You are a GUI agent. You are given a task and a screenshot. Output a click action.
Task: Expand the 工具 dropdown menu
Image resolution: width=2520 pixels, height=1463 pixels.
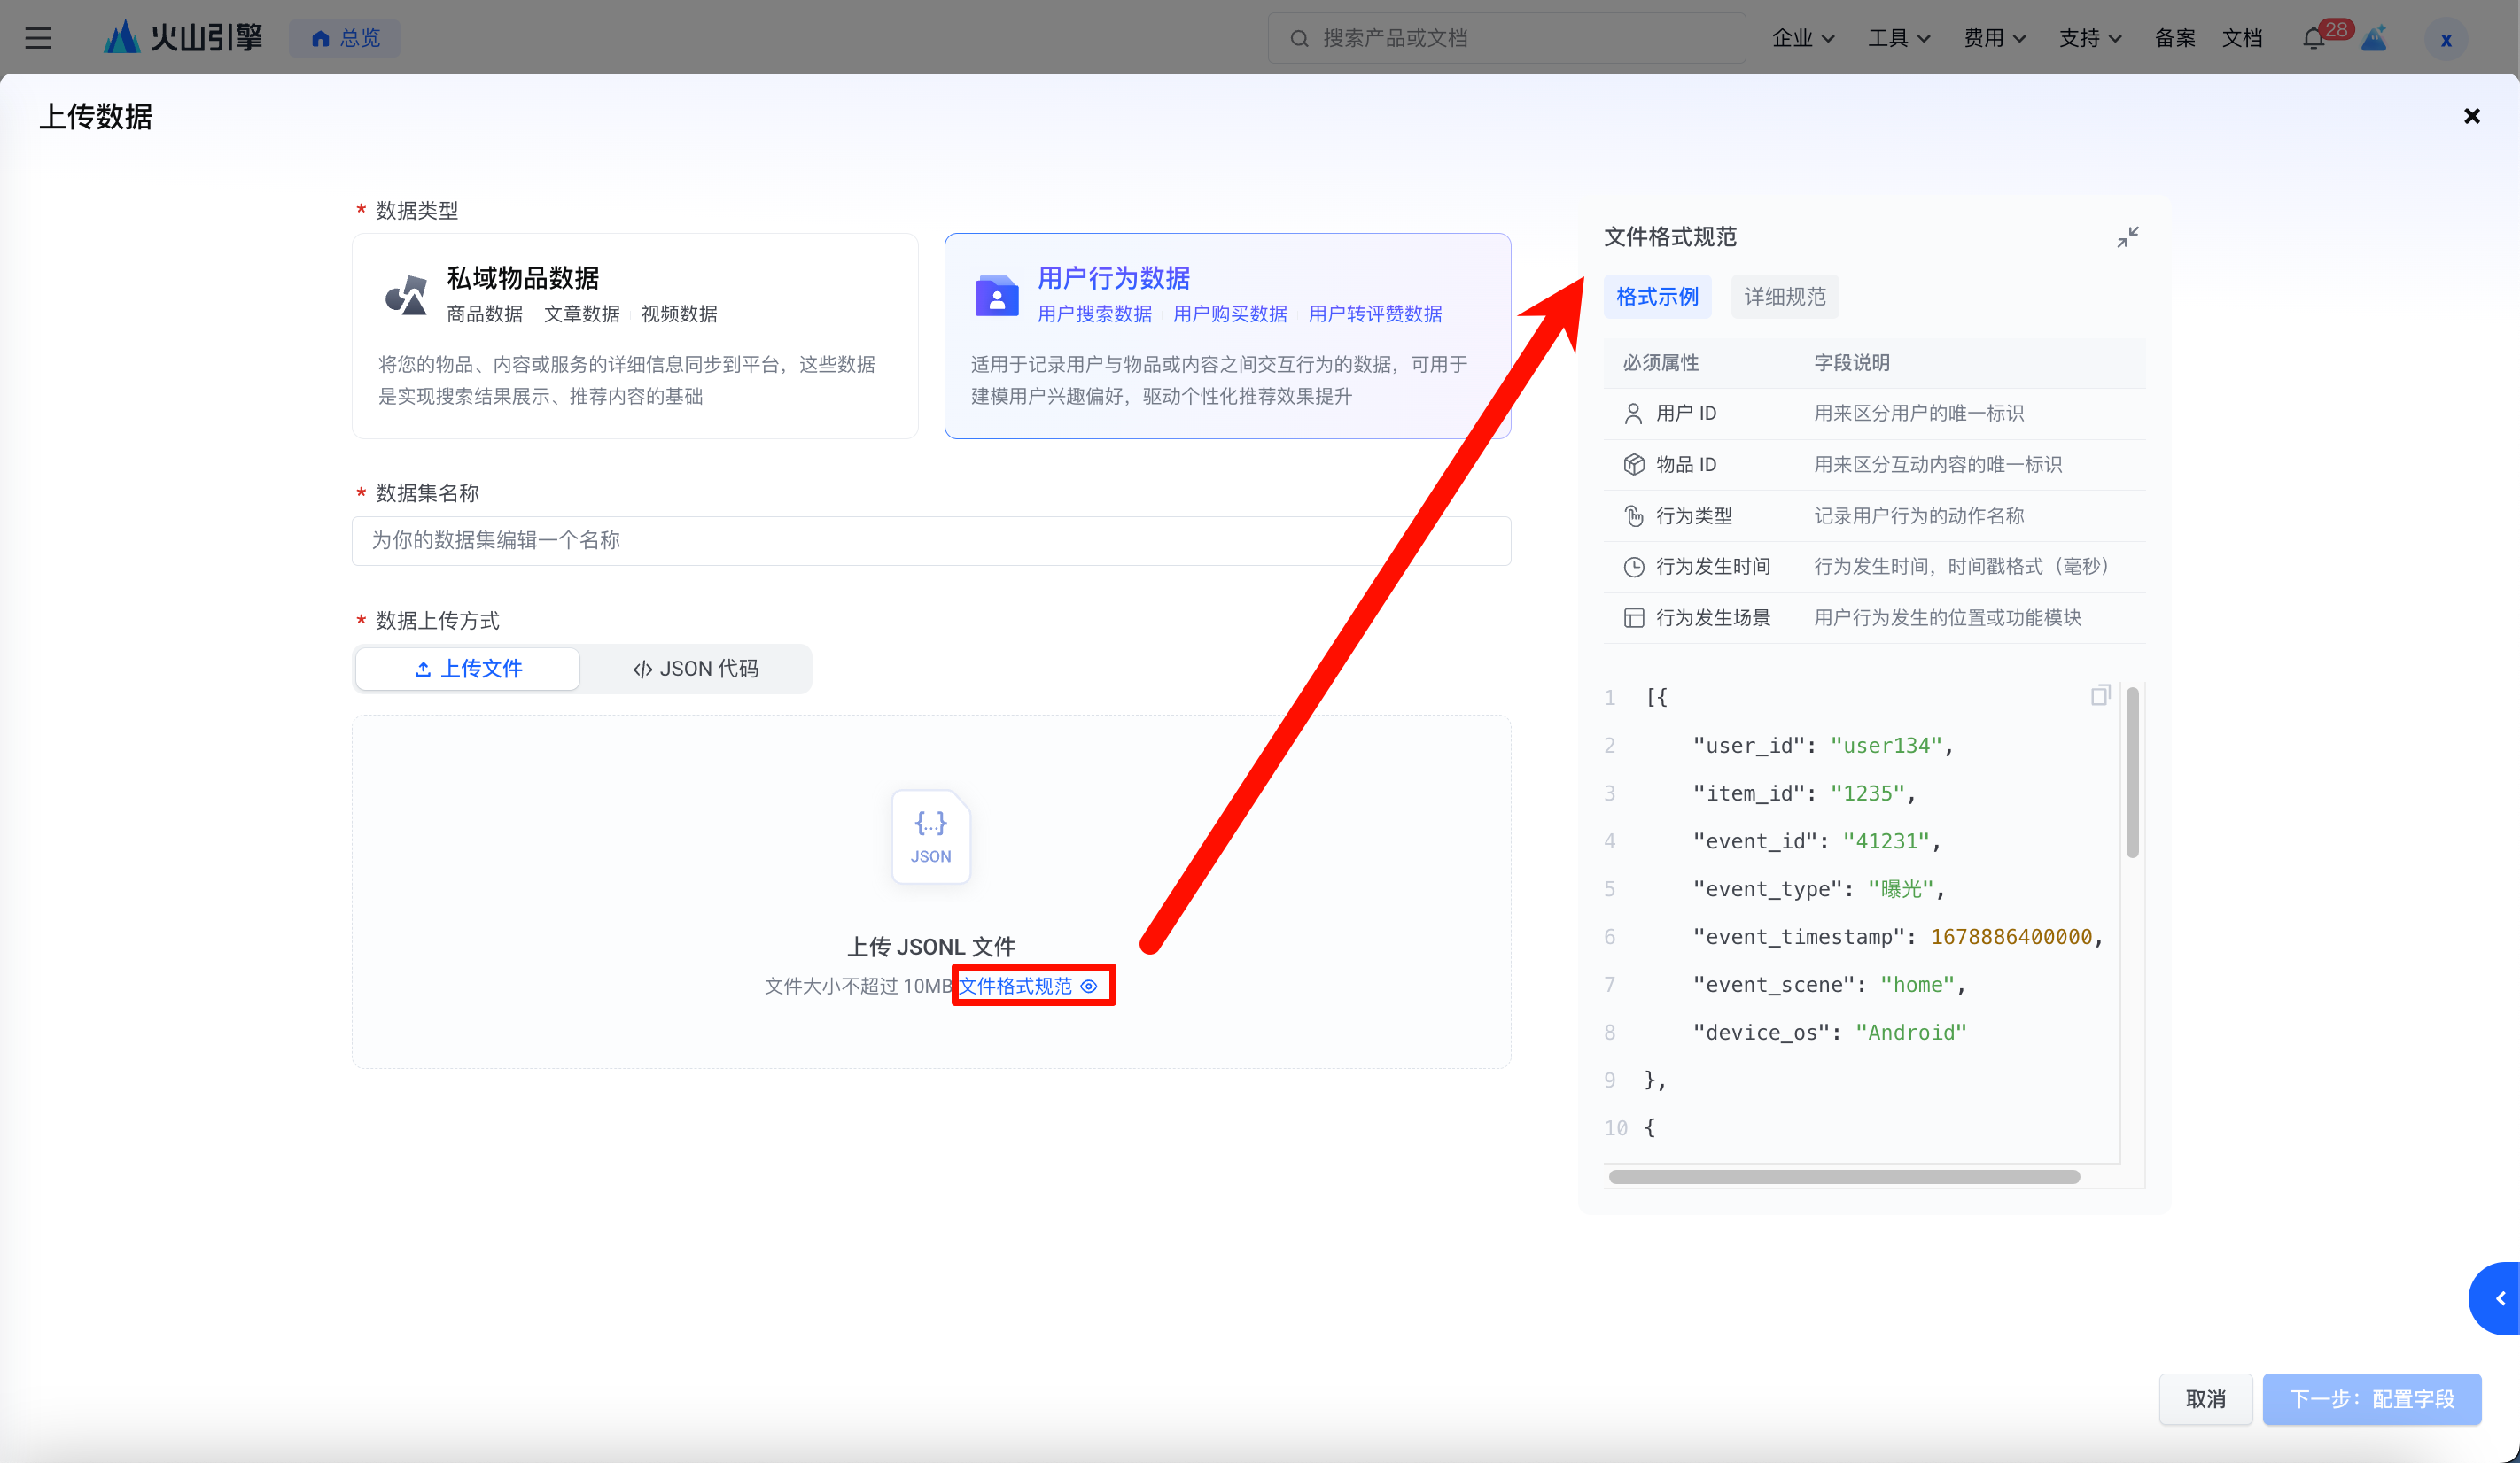[1898, 38]
